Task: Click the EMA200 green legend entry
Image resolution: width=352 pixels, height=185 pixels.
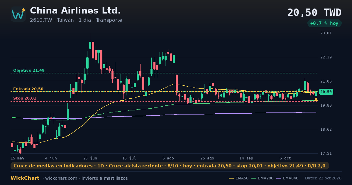Action: (x=262, y=178)
